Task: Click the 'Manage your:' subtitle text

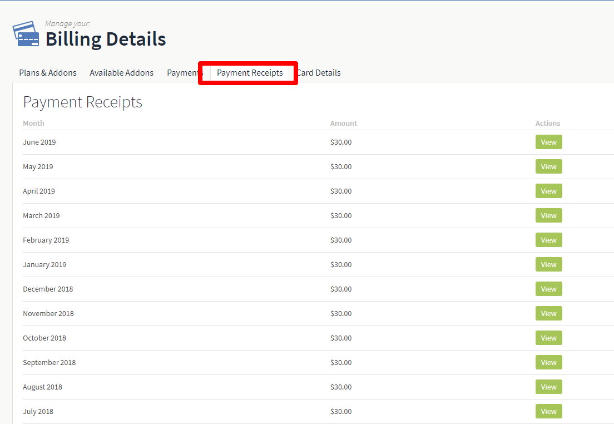Action: [67, 23]
